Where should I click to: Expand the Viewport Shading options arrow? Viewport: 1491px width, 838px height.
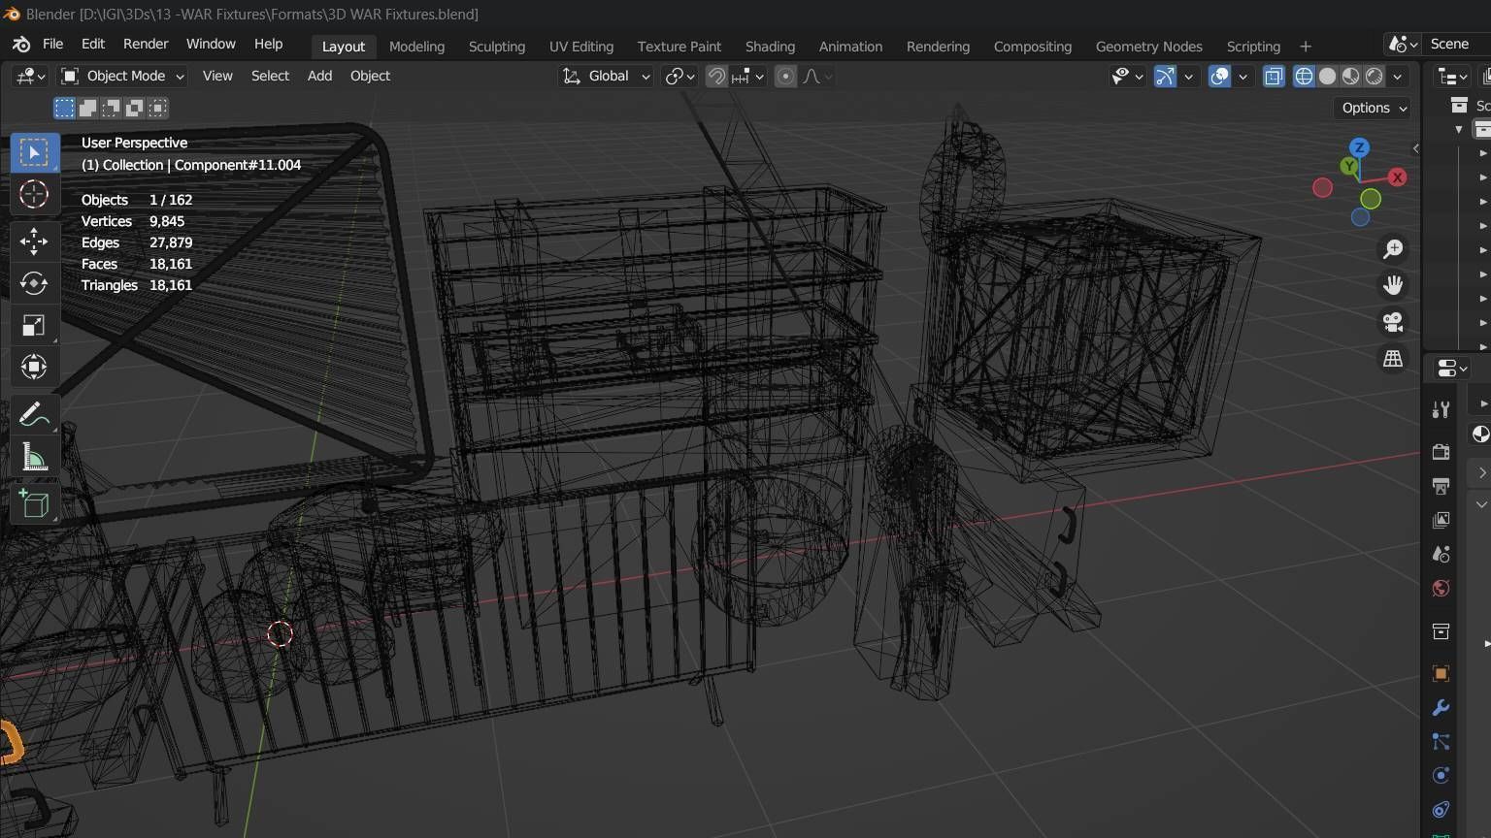click(x=1398, y=76)
